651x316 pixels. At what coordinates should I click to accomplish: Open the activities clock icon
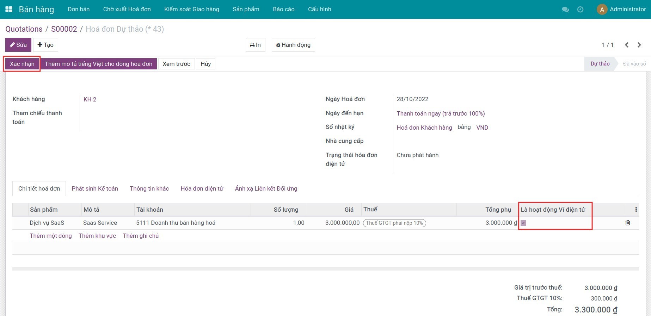tap(580, 10)
